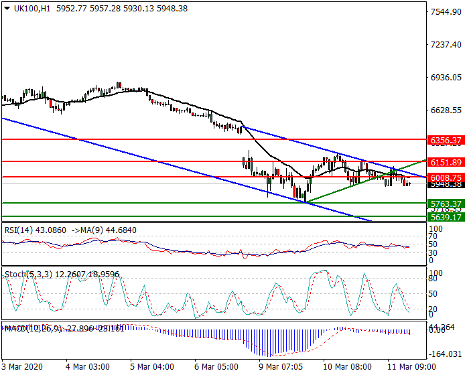Click the Stoch(5,3,3) indicator label
Image resolution: width=469 pixels, height=375 pixels.
click(62, 275)
